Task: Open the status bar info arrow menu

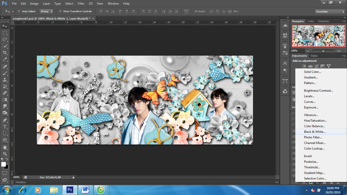Action: (74, 177)
